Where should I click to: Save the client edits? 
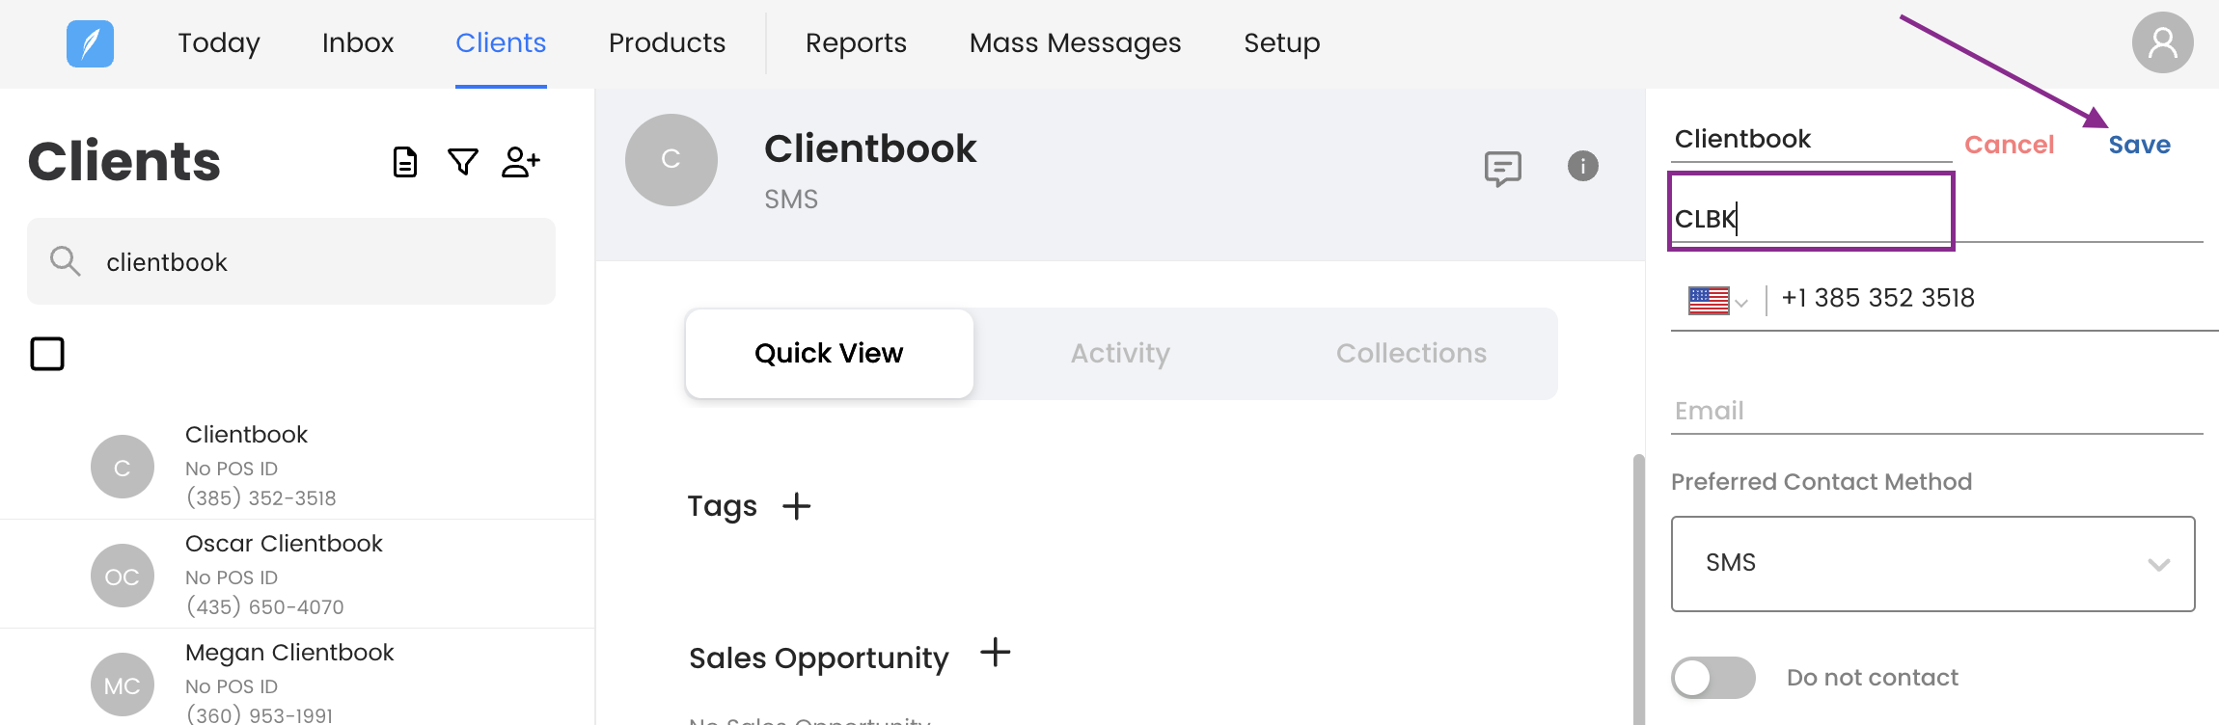tap(2139, 145)
